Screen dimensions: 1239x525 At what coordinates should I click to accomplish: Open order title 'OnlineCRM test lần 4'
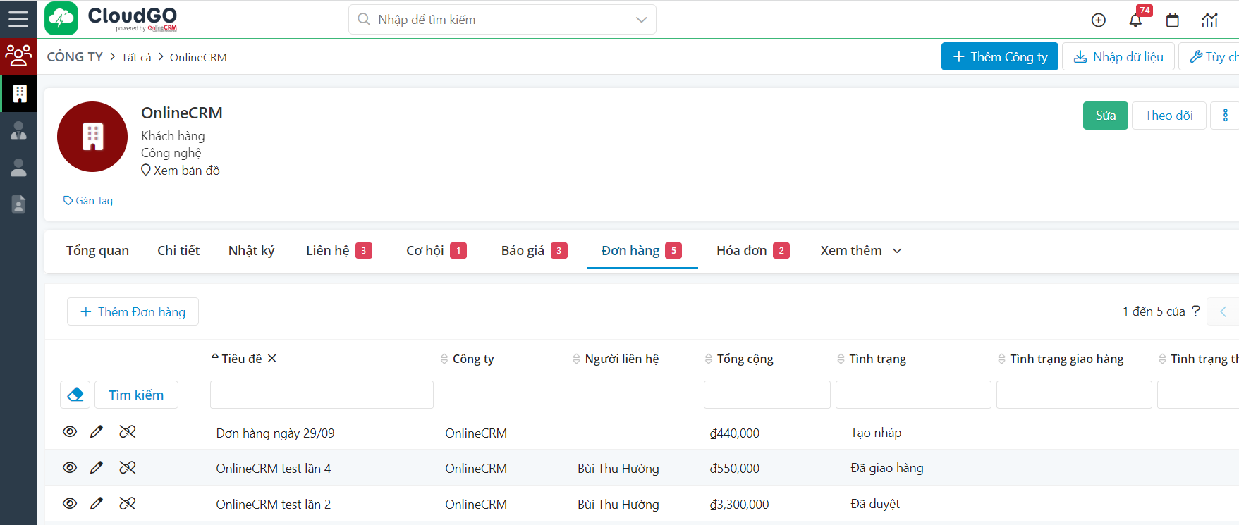pos(273,469)
